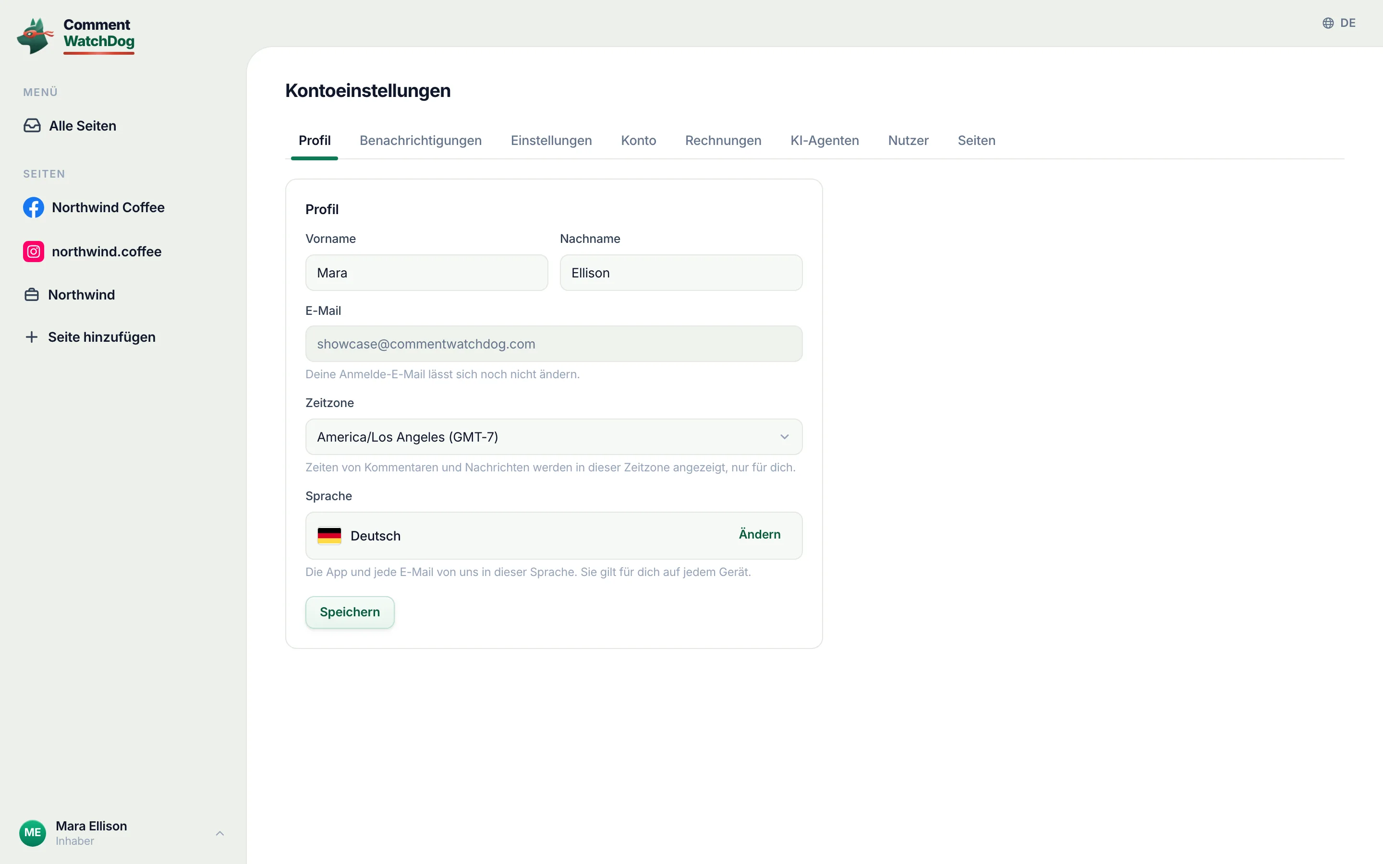1383x864 pixels.
Task: Click the Mara Ellison name text
Action: [91, 826]
